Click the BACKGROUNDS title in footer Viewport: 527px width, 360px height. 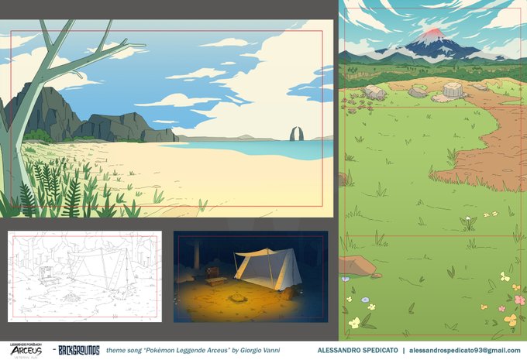[79, 351]
